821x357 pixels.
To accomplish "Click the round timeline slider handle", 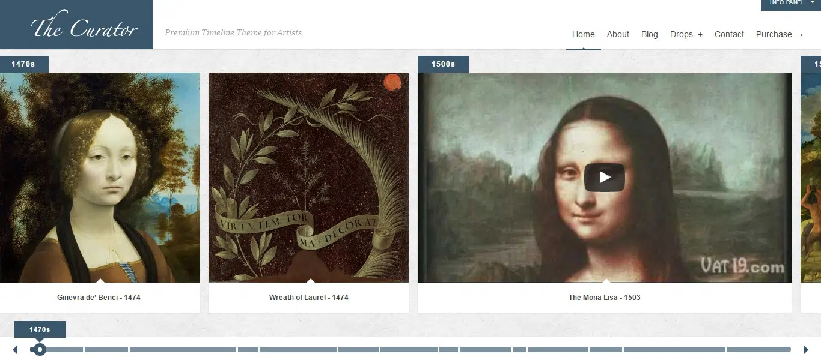I will point(40,349).
